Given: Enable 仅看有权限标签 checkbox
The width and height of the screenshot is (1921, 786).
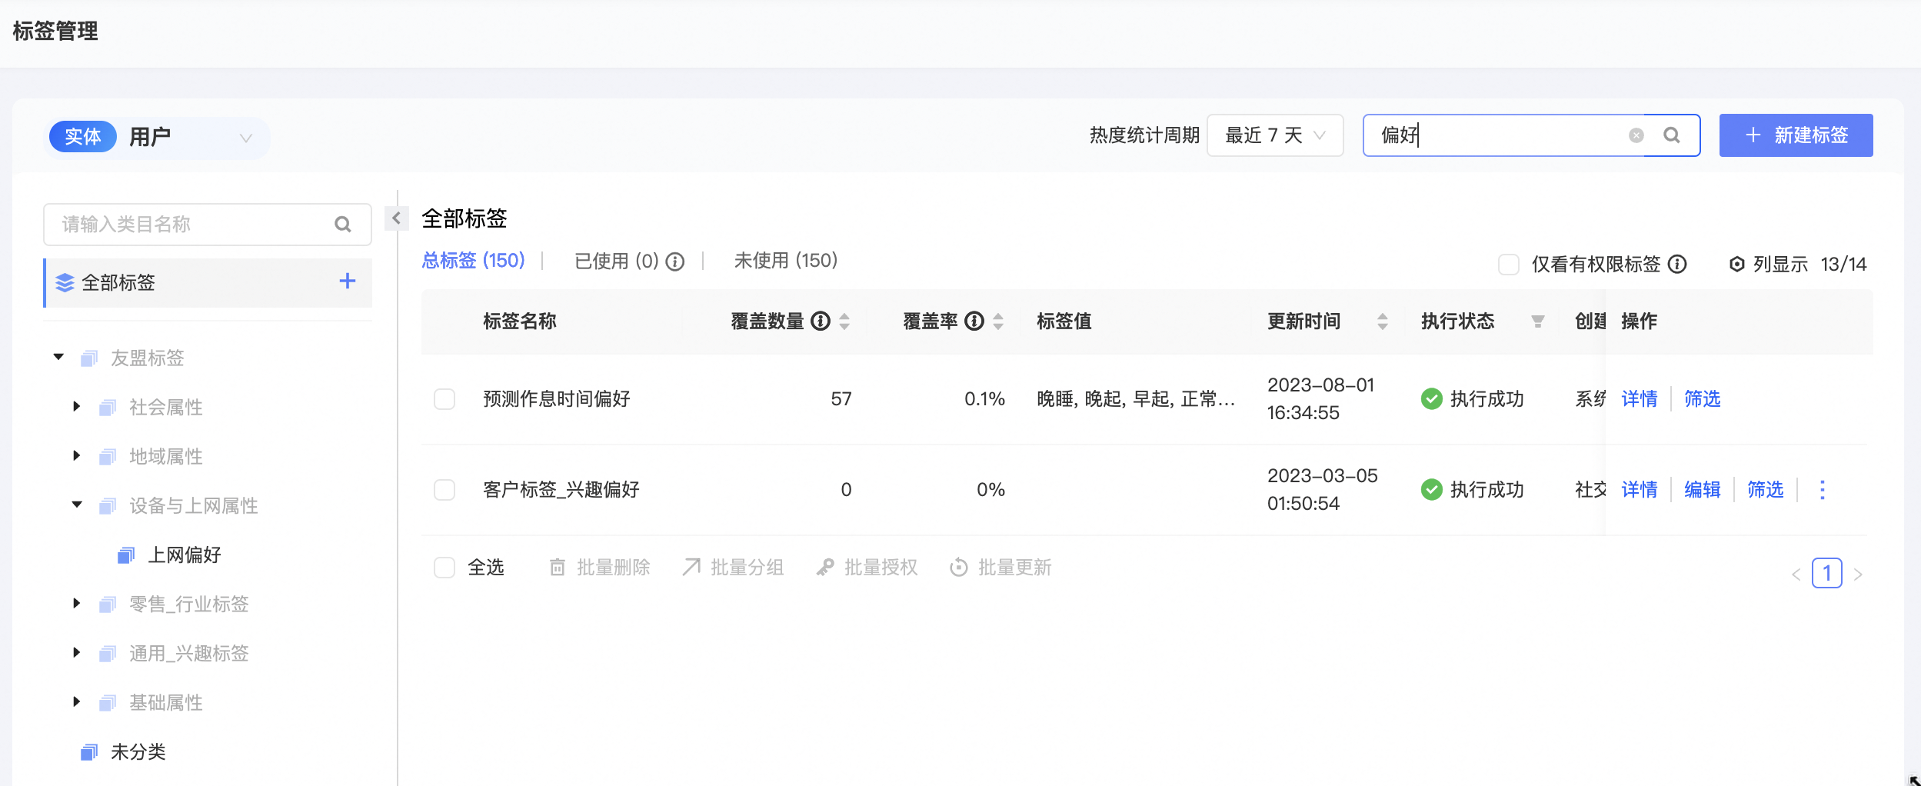Looking at the screenshot, I should [x=1509, y=264].
